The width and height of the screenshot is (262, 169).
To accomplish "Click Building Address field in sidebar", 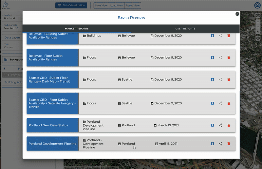I will [x=12, y=82].
